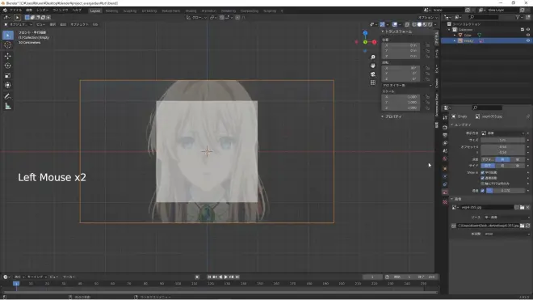Select the Move tool
The width and height of the screenshot is (533, 300).
[x=8, y=56]
